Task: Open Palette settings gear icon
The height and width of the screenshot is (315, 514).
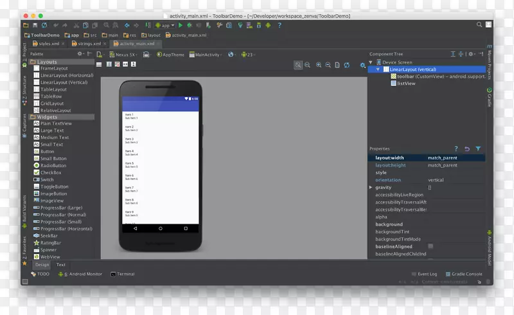Action: 80,54
